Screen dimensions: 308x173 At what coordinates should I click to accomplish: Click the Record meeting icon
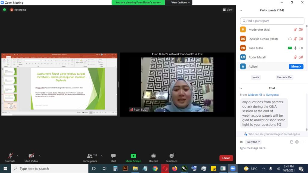153,156
